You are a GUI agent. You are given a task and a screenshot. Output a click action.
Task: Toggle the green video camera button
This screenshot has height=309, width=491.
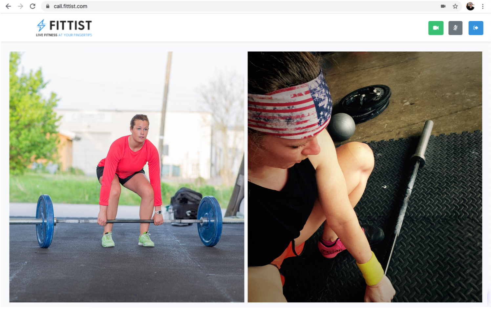[436, 28]
